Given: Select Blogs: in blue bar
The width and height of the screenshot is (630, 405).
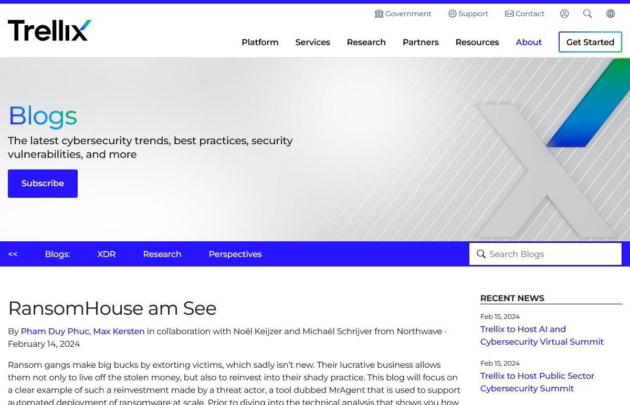Looking at the screenshot, I should pyautogui.click(x=57, y=254).
